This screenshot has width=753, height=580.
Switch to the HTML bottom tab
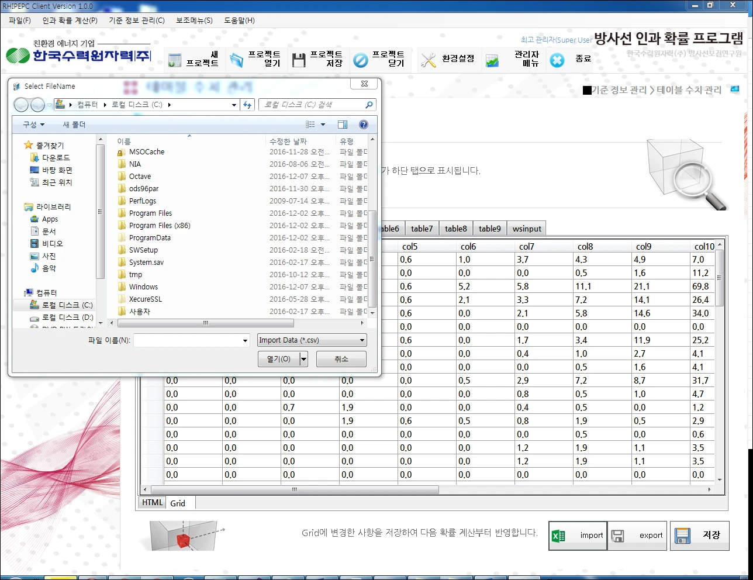tap(153, 503)
